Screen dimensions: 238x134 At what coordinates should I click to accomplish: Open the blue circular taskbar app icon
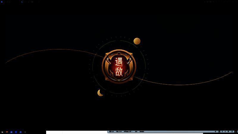coord(21,132)
